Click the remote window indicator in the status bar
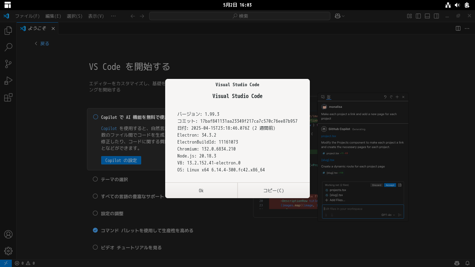The width and height of the screenshot is (475, 267). point(6,263)
